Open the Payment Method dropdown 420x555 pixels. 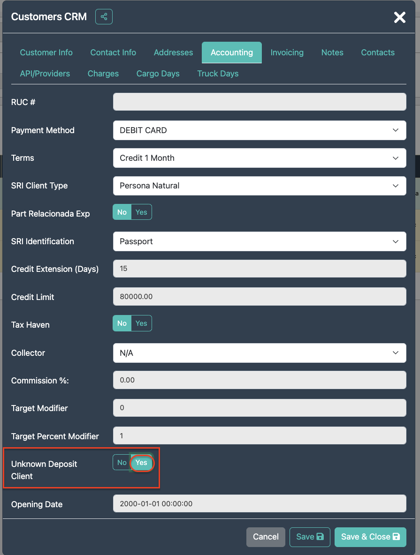click(x=259, y=130)
